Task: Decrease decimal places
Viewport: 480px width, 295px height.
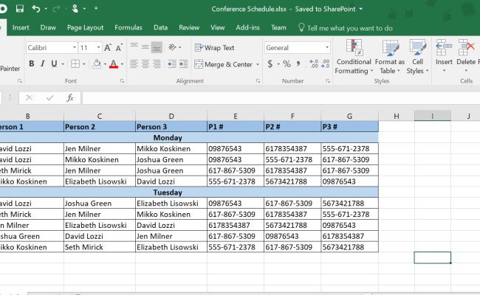Action: (326, 64)
